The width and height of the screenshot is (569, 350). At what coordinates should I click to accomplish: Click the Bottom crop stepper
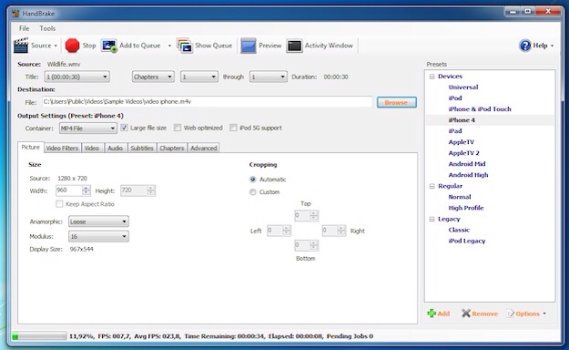click(x=314, y=245)
